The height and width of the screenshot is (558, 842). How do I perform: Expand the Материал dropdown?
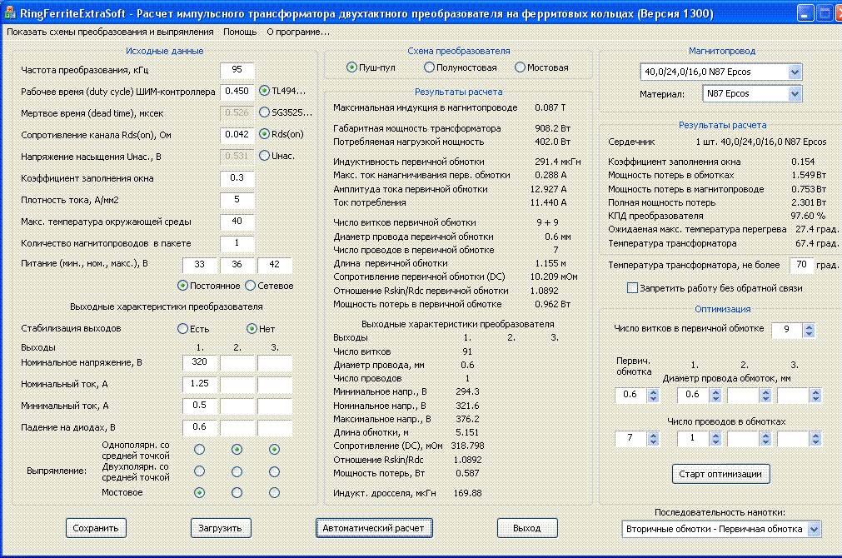tap(795, 94)
